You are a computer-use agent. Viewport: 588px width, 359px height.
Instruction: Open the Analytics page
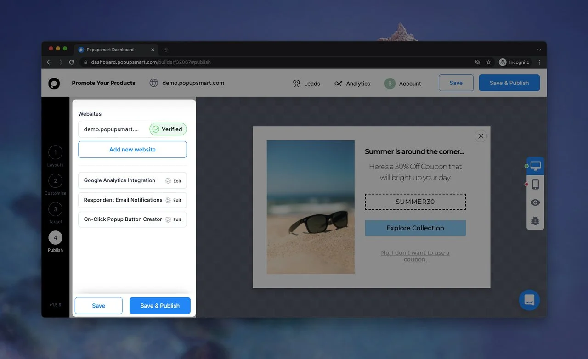coord(352,84)
